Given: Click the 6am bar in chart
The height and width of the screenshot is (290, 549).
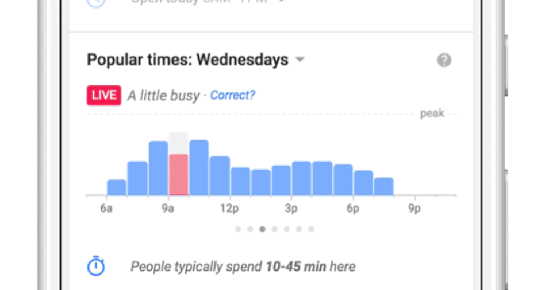Looking at the screenshot, I should coord(117,187).
